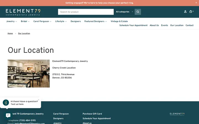Open the All categories dropdown
The image size is (199, 124).
pos(124,12)
